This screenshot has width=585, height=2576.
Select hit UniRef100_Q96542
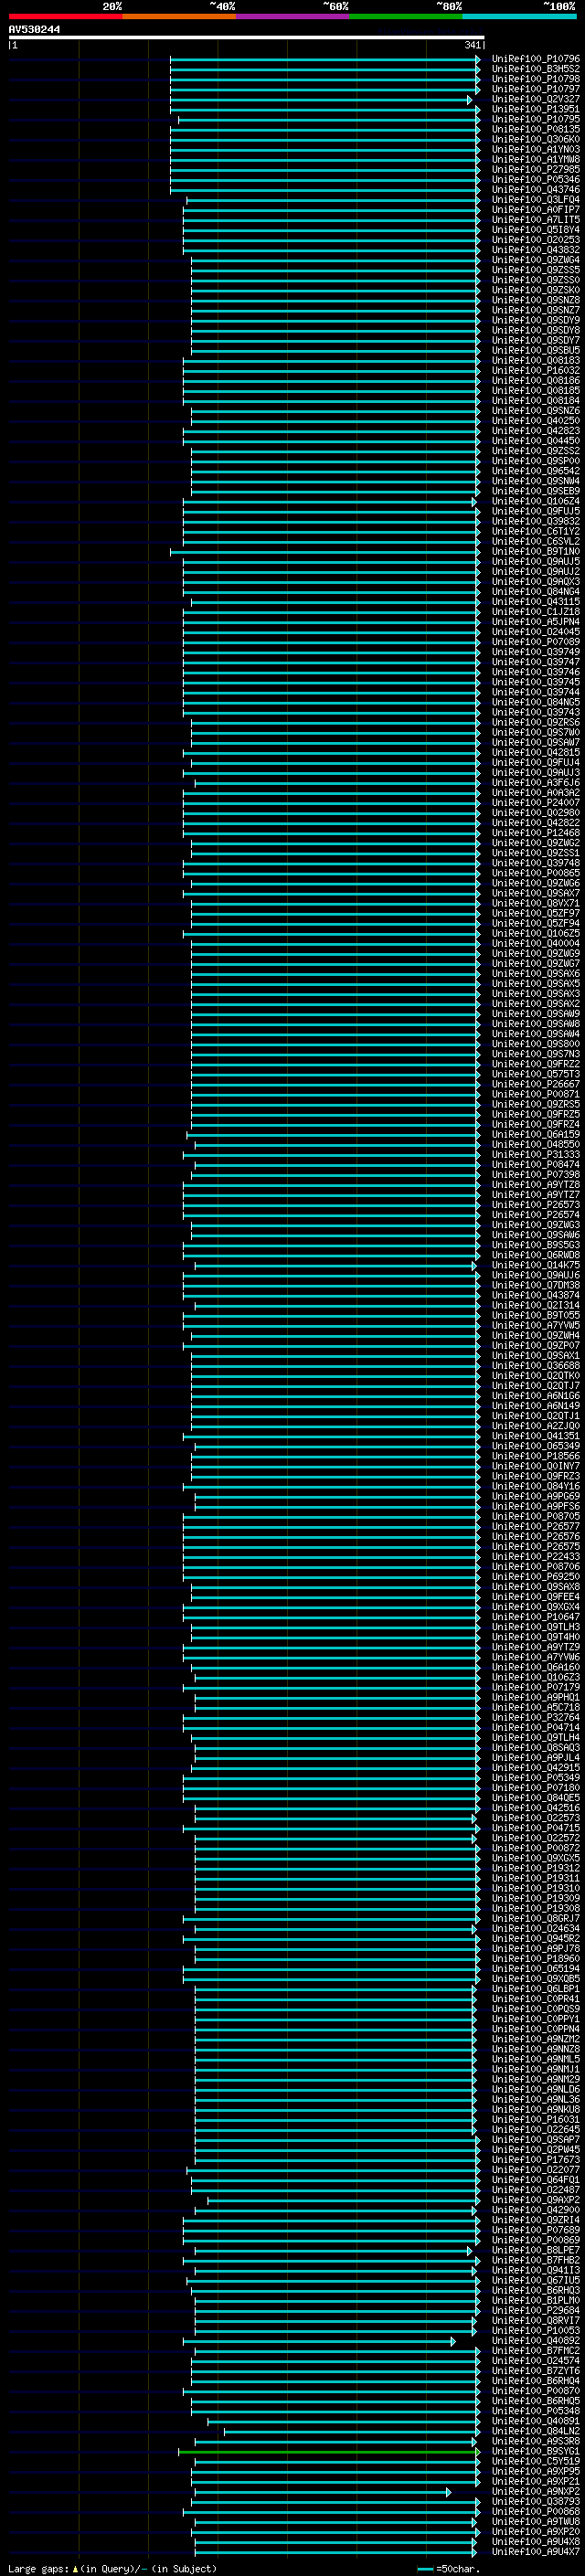tap(536, 471)
